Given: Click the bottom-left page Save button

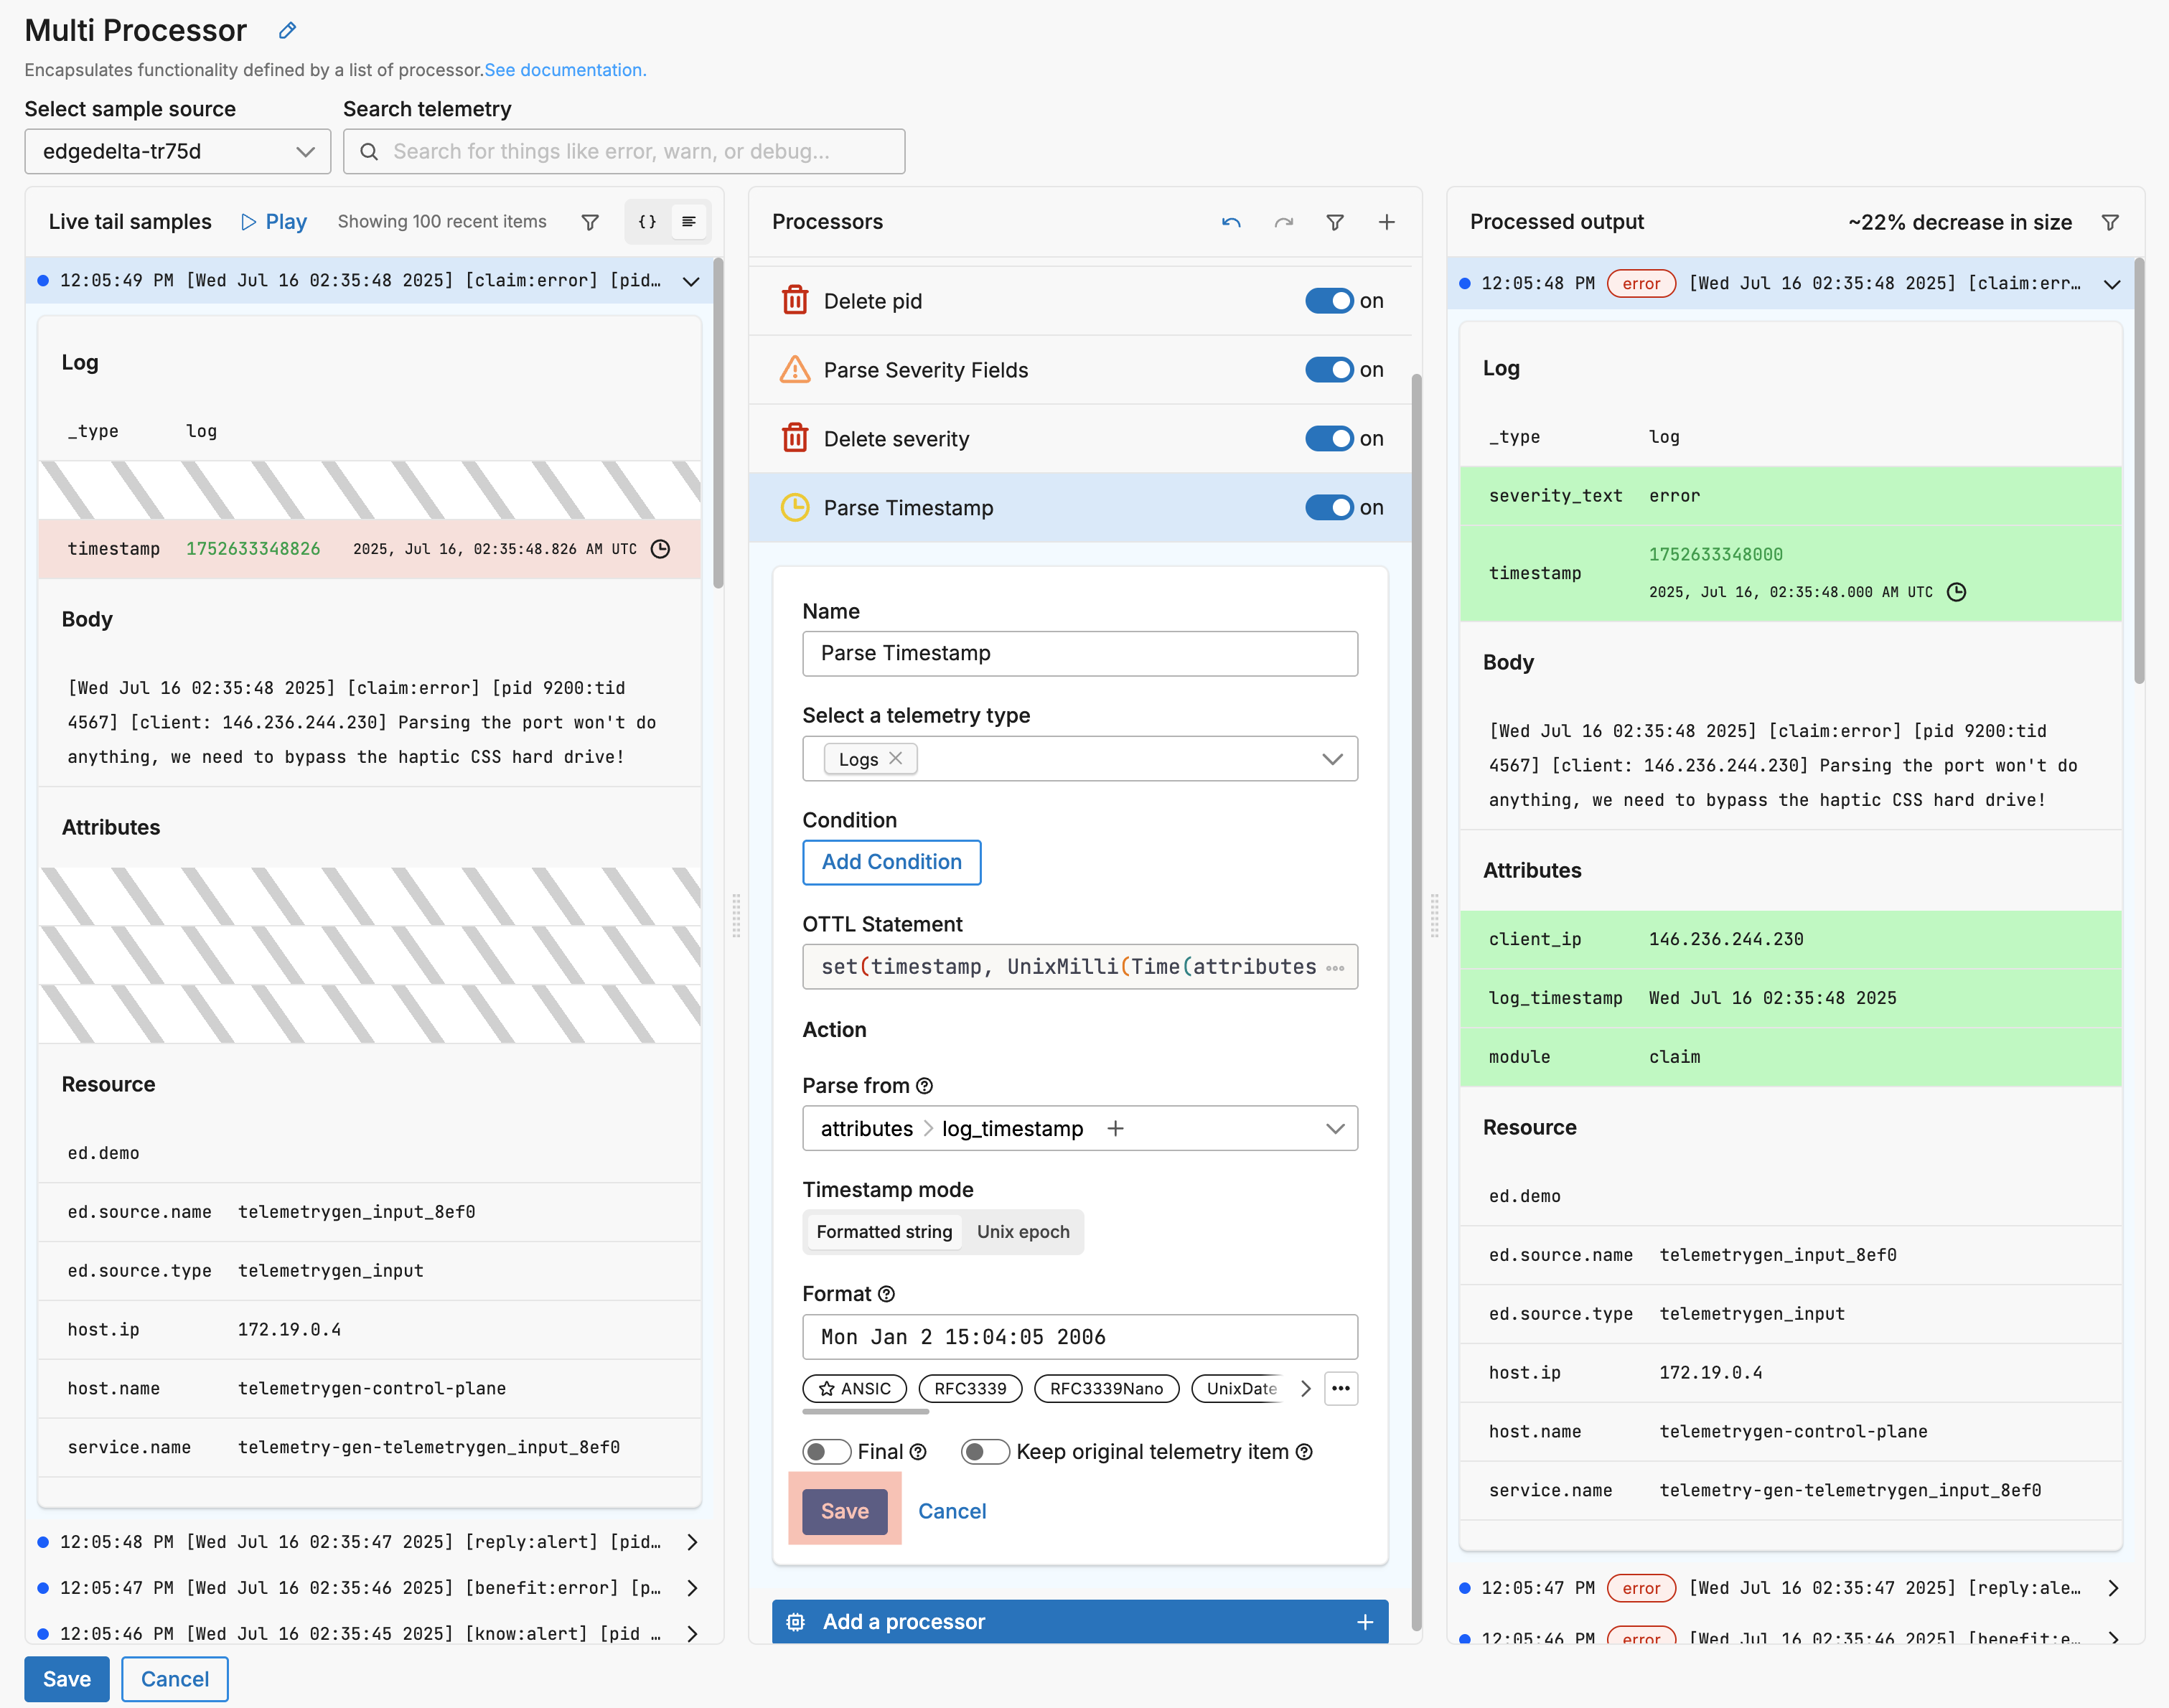Looking at the screenshot, I should tap(66, 1679).
